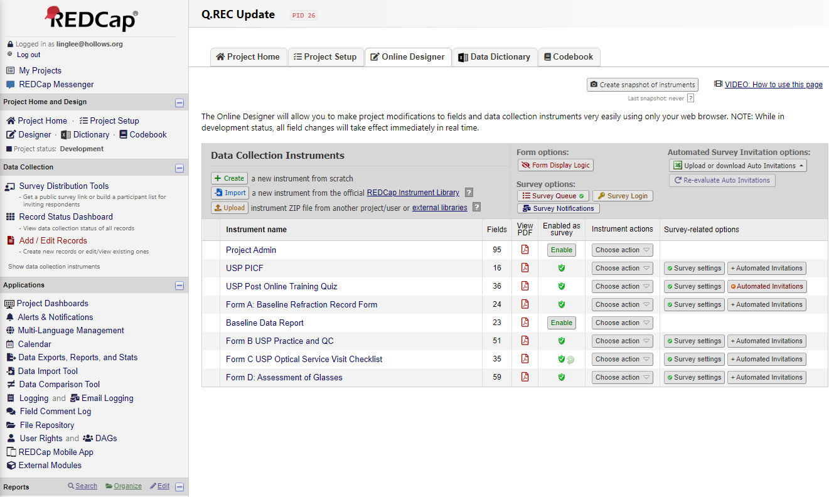This screenshot has width=829, height=497.
Task: Click the green survey shield for USP PICF
Action: 562,268
